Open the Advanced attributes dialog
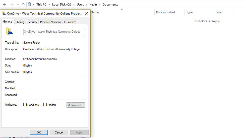The image size is (245, 138). pyautogui.click(x=76, y=105)
